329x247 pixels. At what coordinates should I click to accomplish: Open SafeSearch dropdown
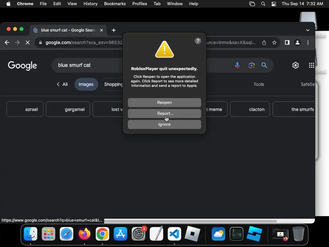pos(307,85)
